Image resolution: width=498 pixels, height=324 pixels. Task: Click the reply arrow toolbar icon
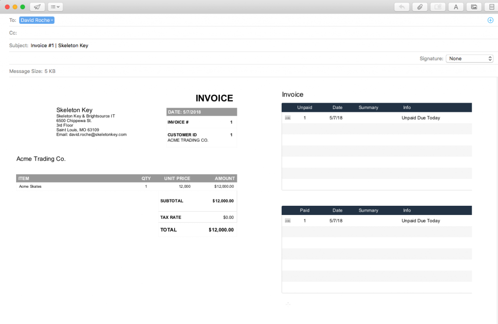[x=402, y=7]
